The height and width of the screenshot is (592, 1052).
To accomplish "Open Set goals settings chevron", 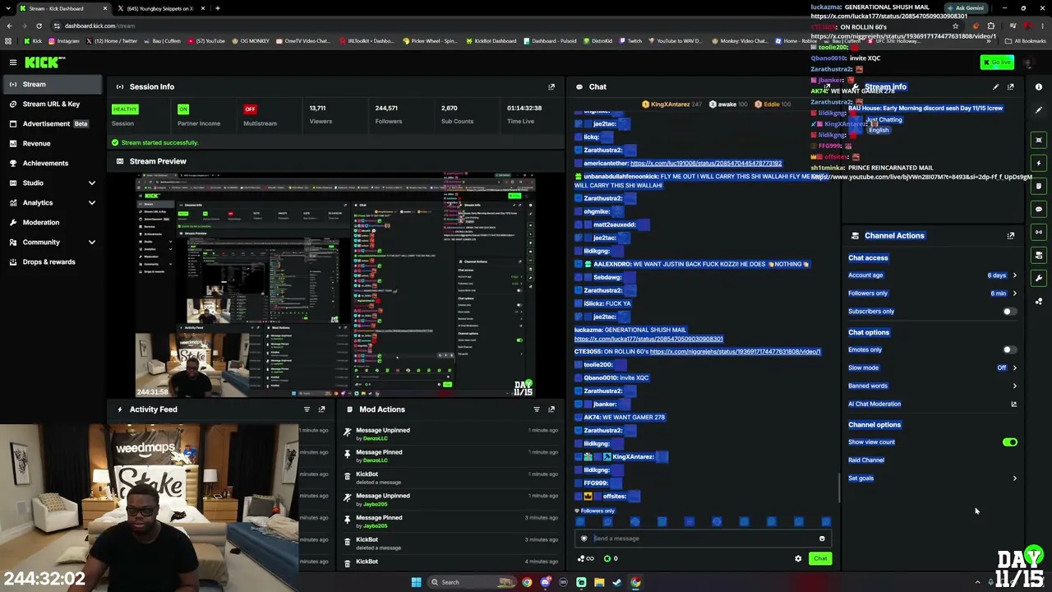I will click(x=1014, y=479).
